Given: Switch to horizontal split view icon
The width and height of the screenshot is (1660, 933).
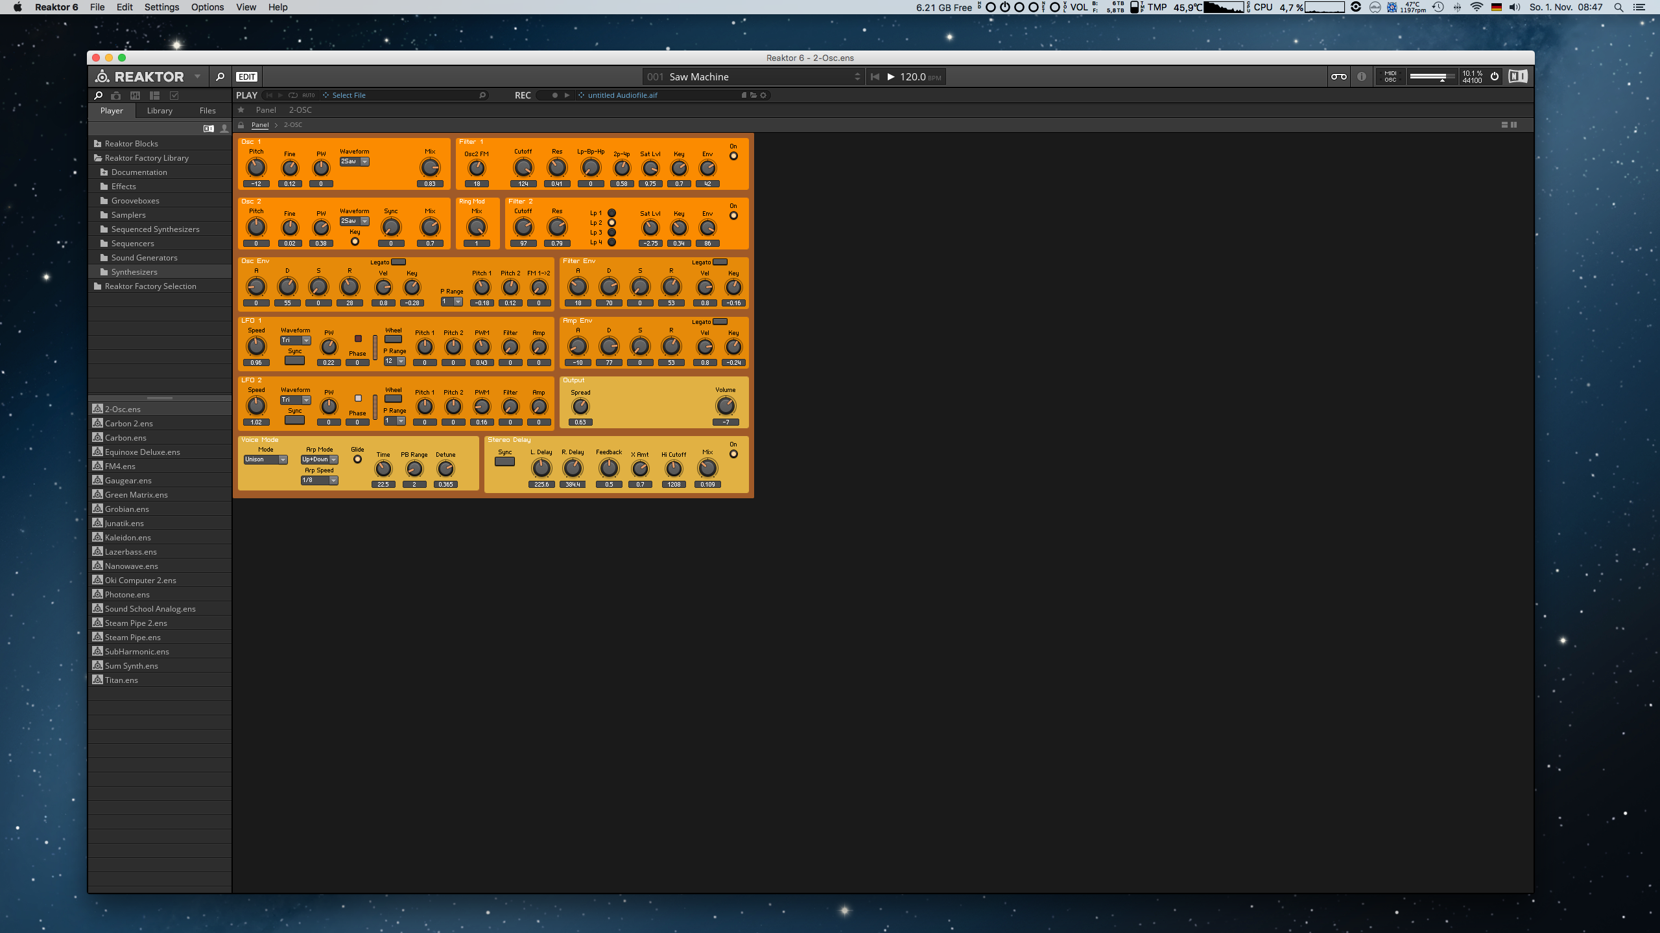Looking at the screenshot, I should pos(1504,125).
